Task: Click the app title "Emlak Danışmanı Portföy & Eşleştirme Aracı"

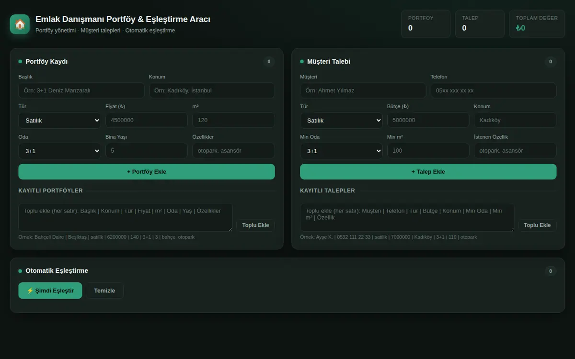Action: [123, 19]
